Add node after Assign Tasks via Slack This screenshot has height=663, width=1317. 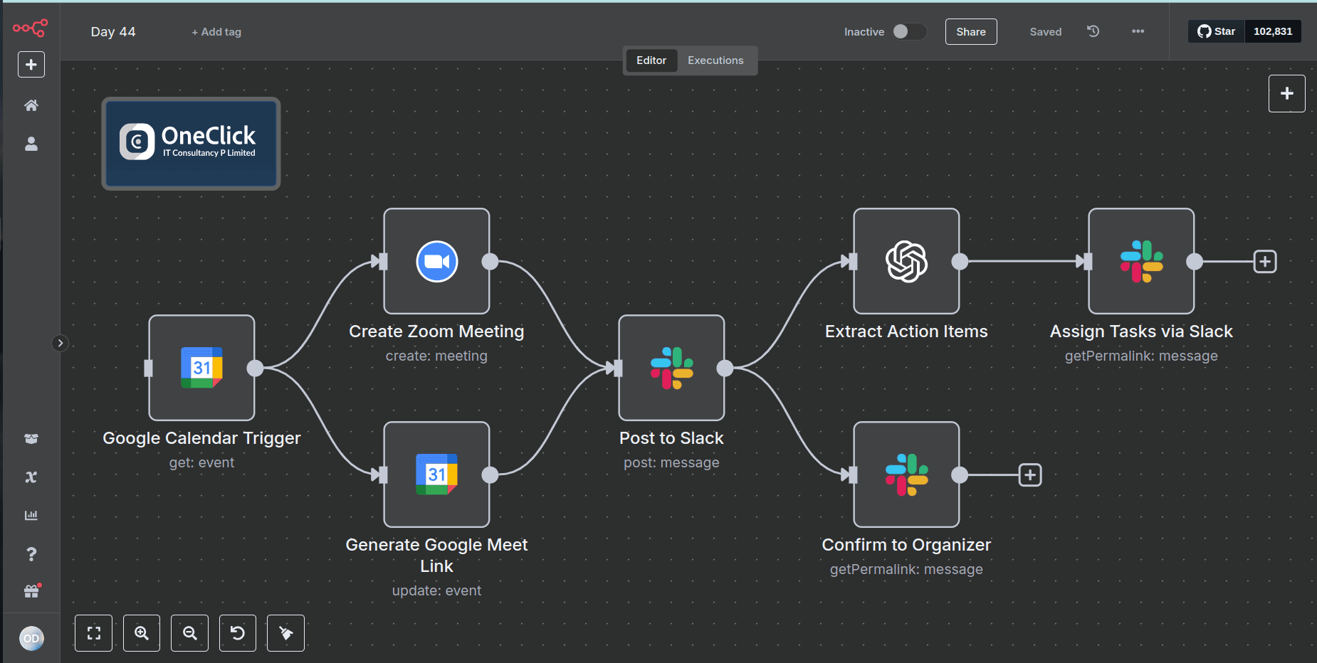click(1265, 261)
